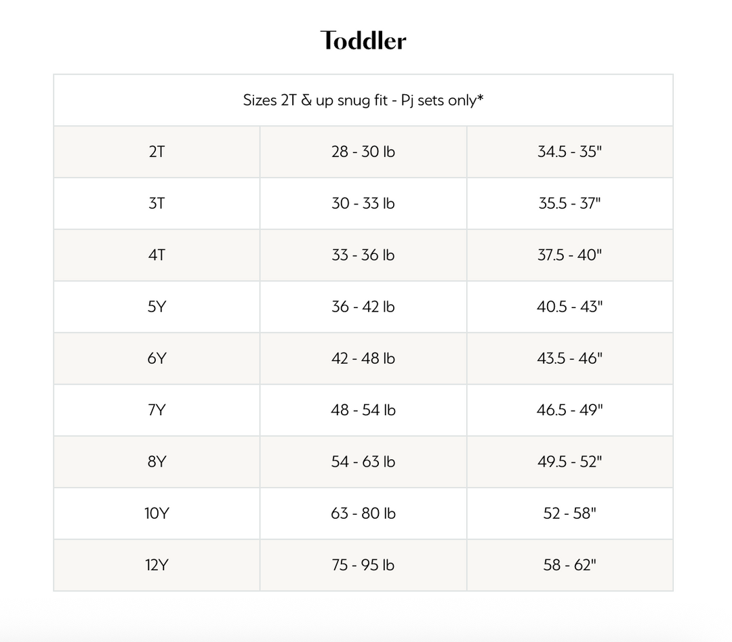Click the 8Y size cell
732x642 pixels.
click(157, 462)
